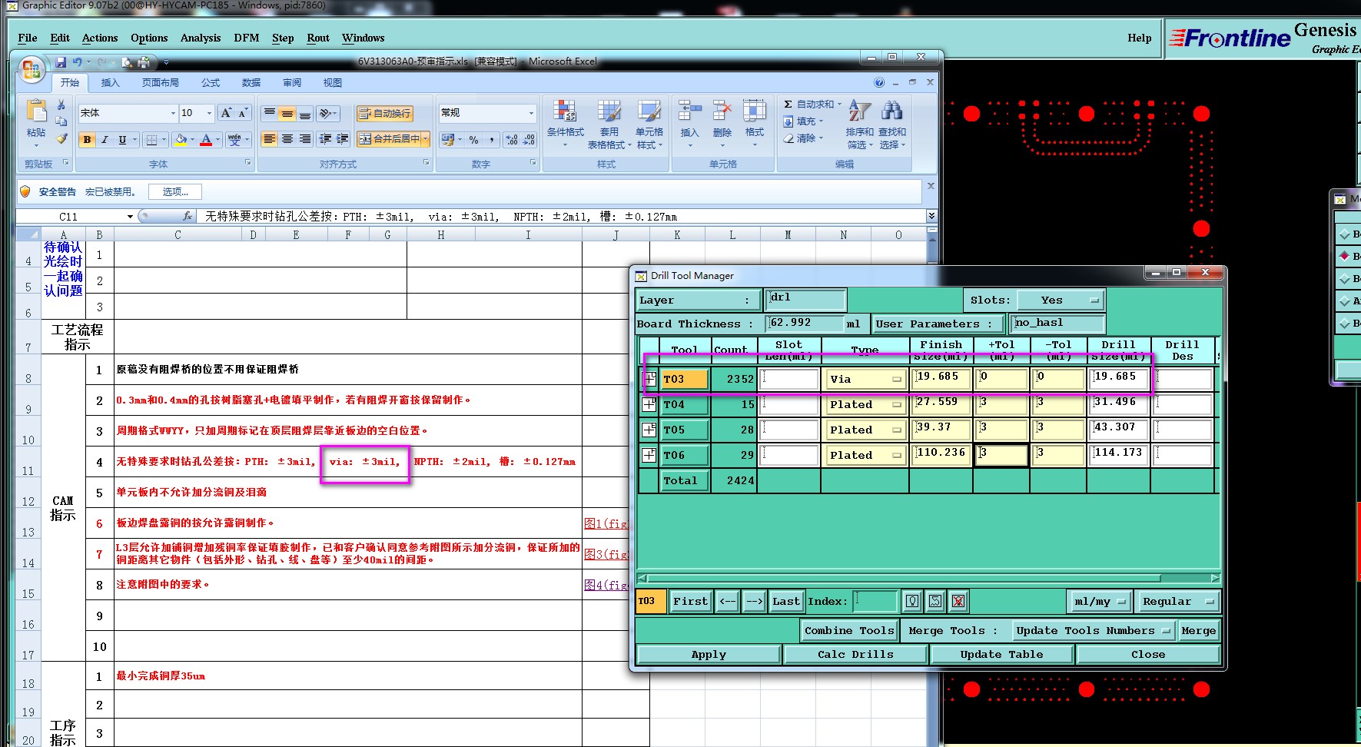
Task: Click the percent style icon
Action: (x=473, y=140)
